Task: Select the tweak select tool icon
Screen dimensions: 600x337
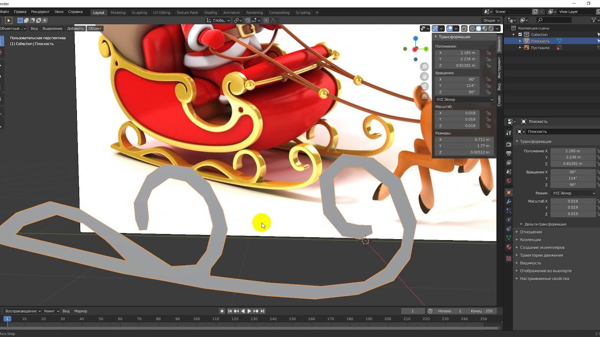Action: coord(8,21)
